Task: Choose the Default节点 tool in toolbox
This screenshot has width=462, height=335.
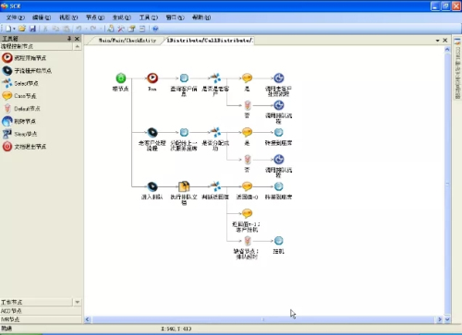Action: [x=21, y=109]
